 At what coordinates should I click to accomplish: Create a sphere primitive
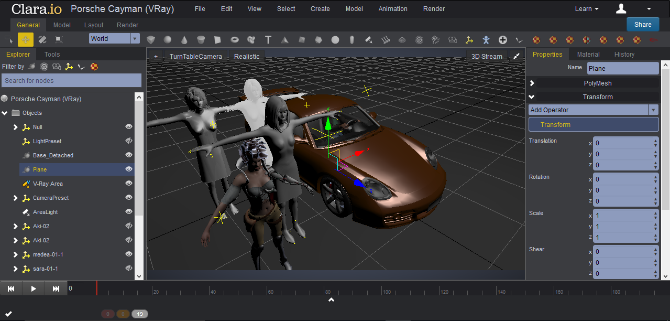pyautogui.click(x=168, y=39)
